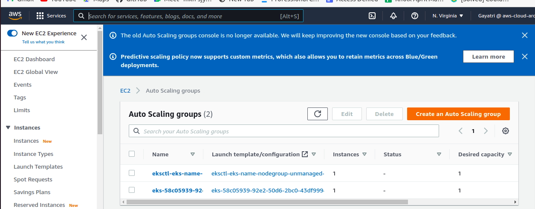Focus the Search your Auto Scaling groups field
The image size is (535, 209).
point(284,131)
